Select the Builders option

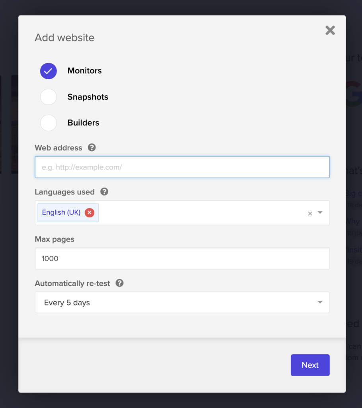48,123
